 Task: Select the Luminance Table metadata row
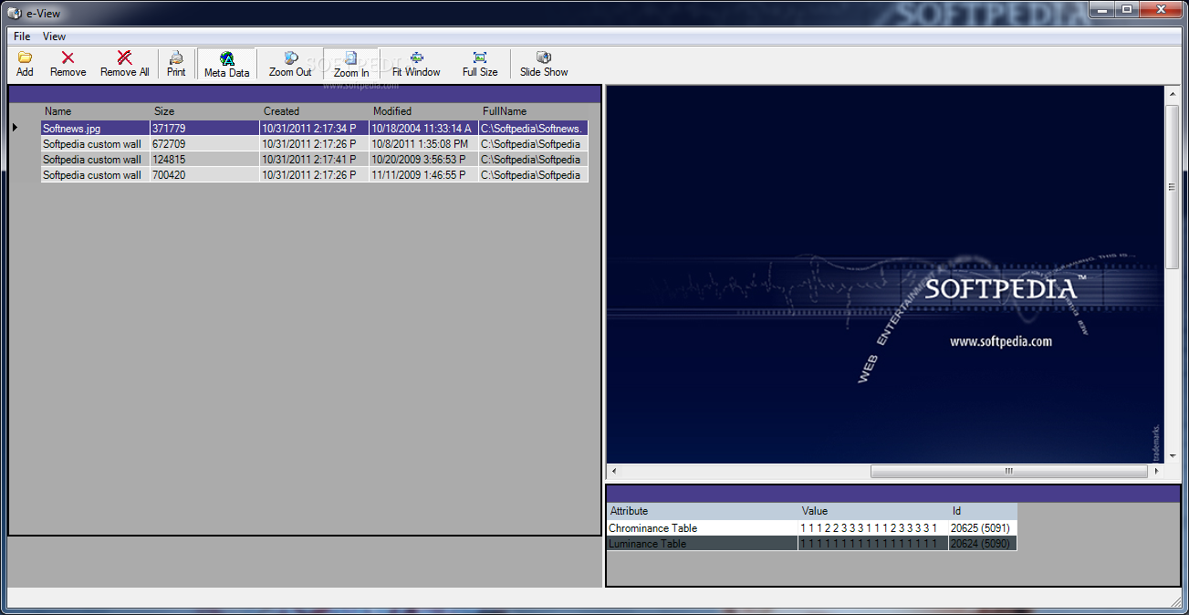(811, 544)
